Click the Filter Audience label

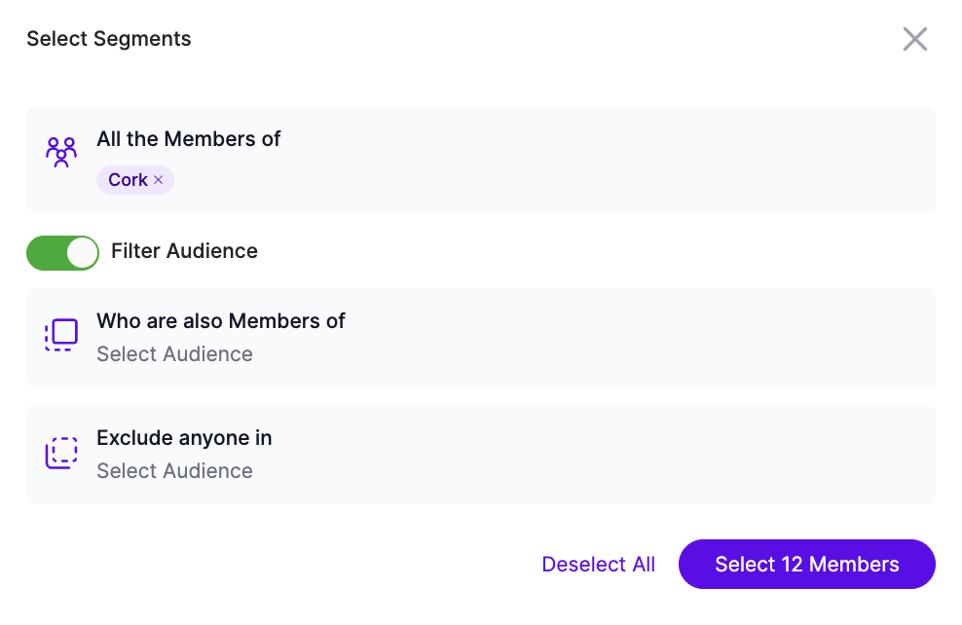(x=184, y=251)
